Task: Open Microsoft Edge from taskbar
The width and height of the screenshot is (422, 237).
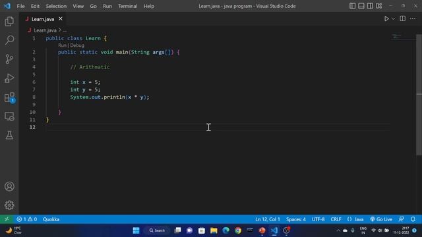Action: click(226, 230)
